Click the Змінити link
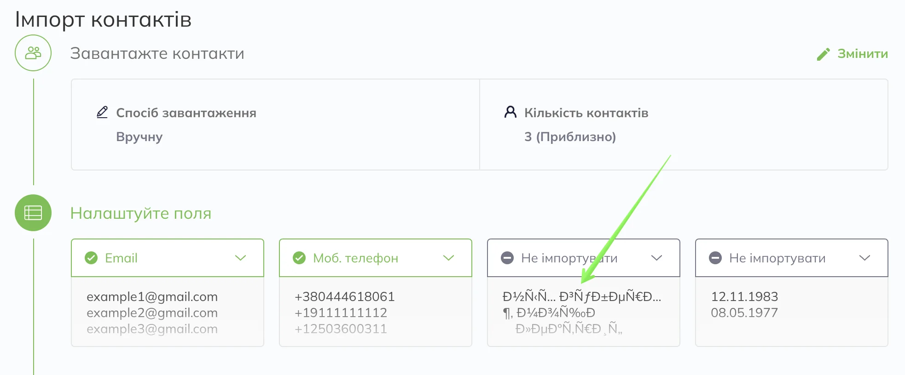 point(862,54)
